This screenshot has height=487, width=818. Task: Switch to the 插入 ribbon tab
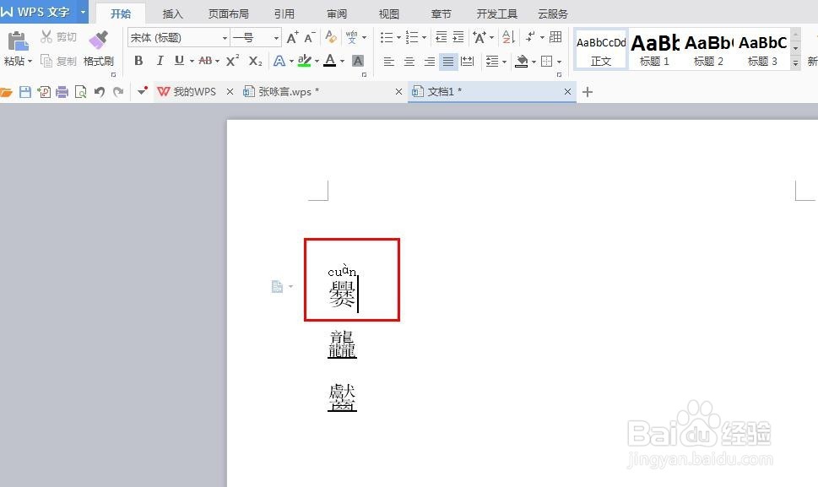click(173, 14)
